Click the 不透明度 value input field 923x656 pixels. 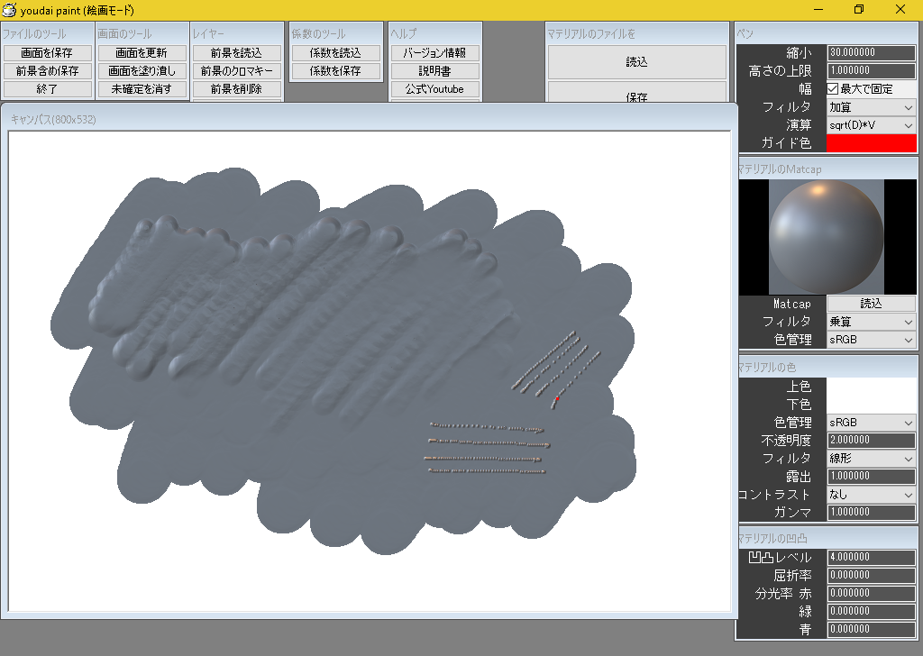click(871, 440)
